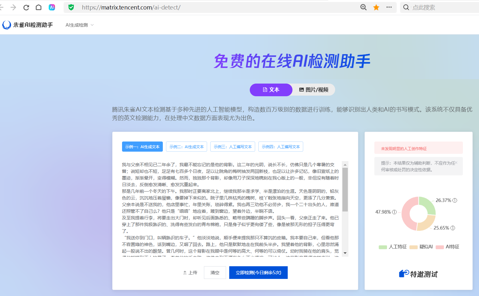Click the search magnifier icon in search box
This screenshot has height=296, width=479.
(x=406, y=7)
